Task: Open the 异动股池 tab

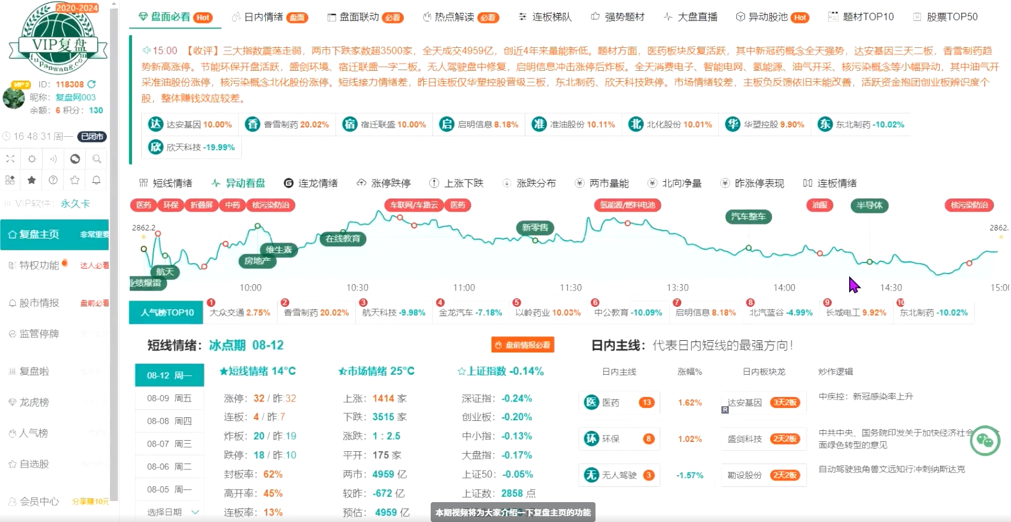Action: click(x=772, y=17)
